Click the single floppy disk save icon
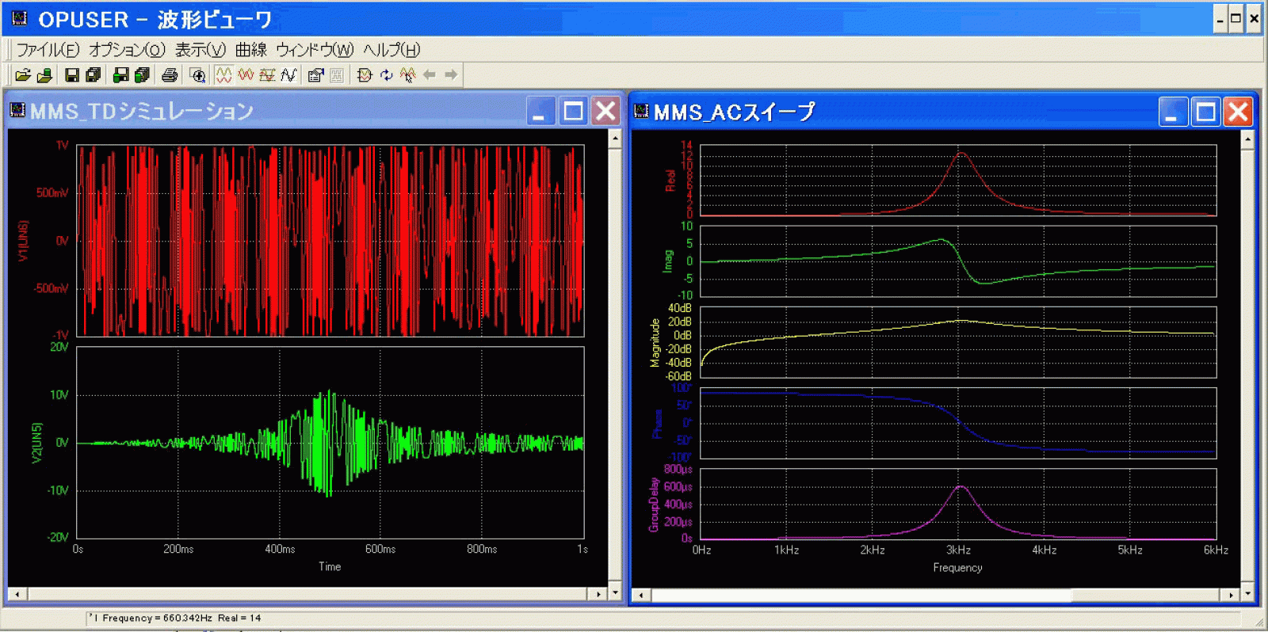Image resolution: width=1268 pixels, height=632 pixels. click(72, 75)
